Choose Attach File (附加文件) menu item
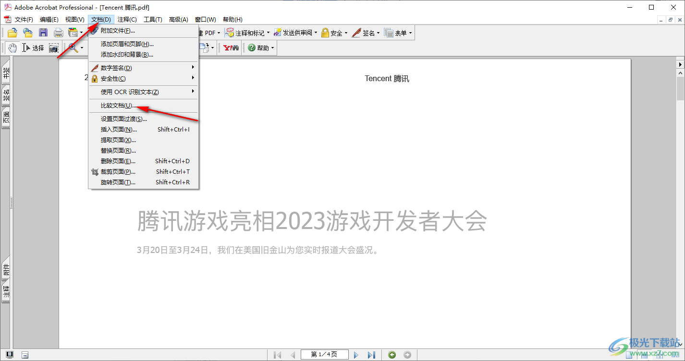 [x=144, y=31]
